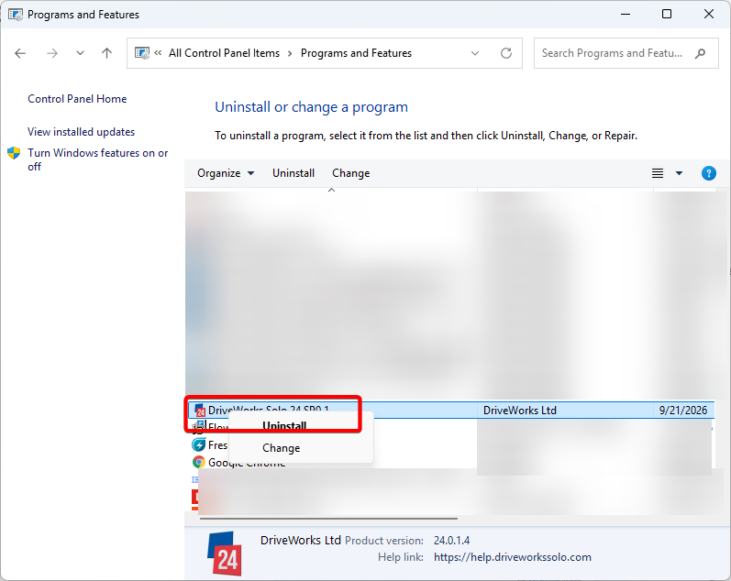Screen dimensions: 731x581
Task: Select the 9/21/2026 install date cell
Action: point(683,410)
